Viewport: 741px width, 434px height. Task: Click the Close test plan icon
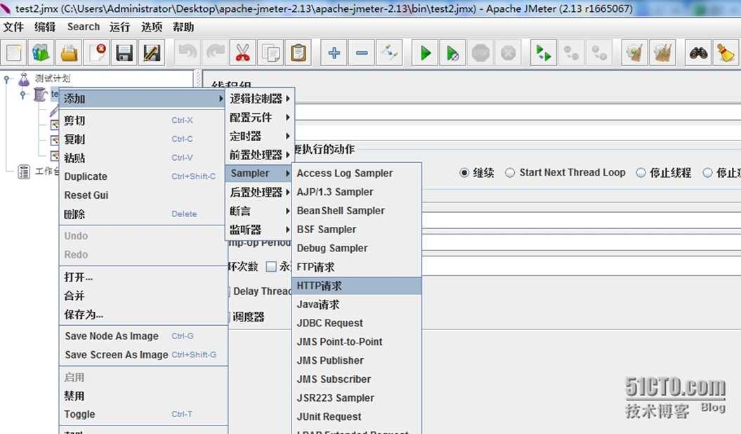coord(97,53)
